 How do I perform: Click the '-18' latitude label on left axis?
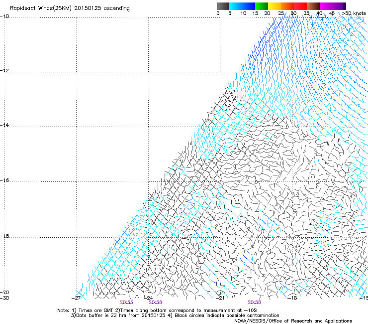coord(4,236)
